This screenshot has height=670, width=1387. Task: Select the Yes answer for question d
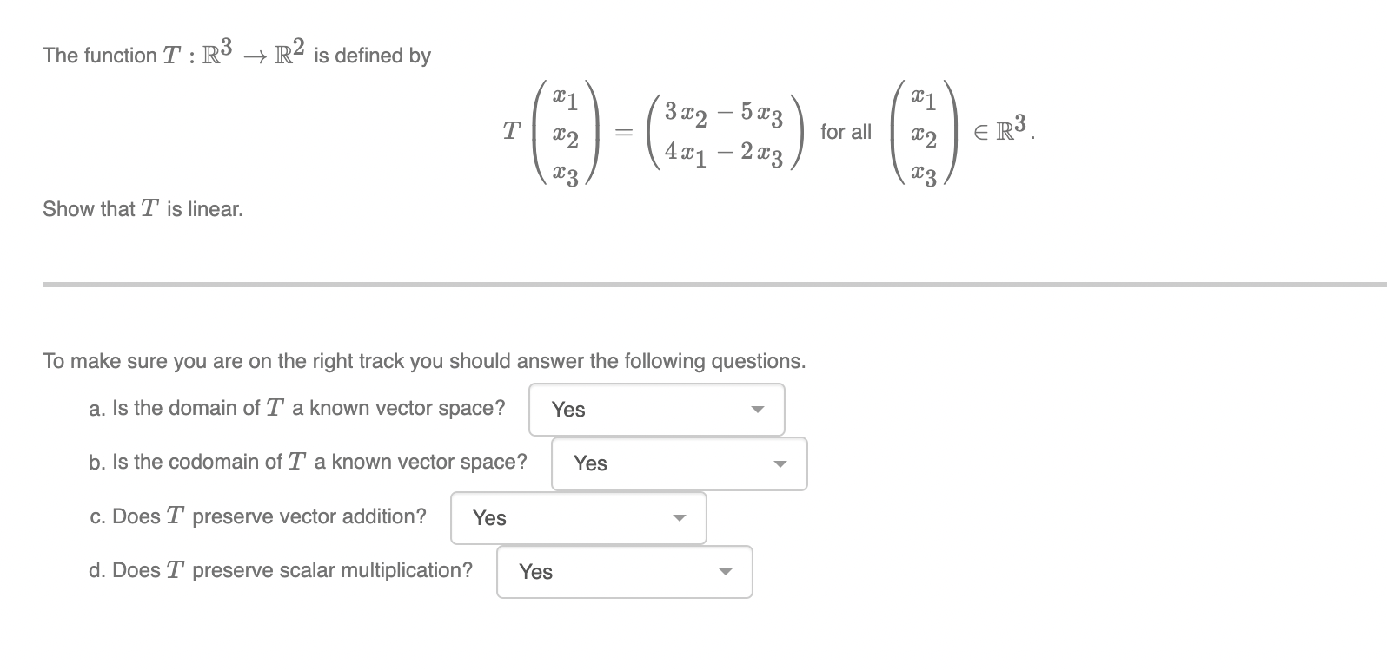[x=536, y=573]
